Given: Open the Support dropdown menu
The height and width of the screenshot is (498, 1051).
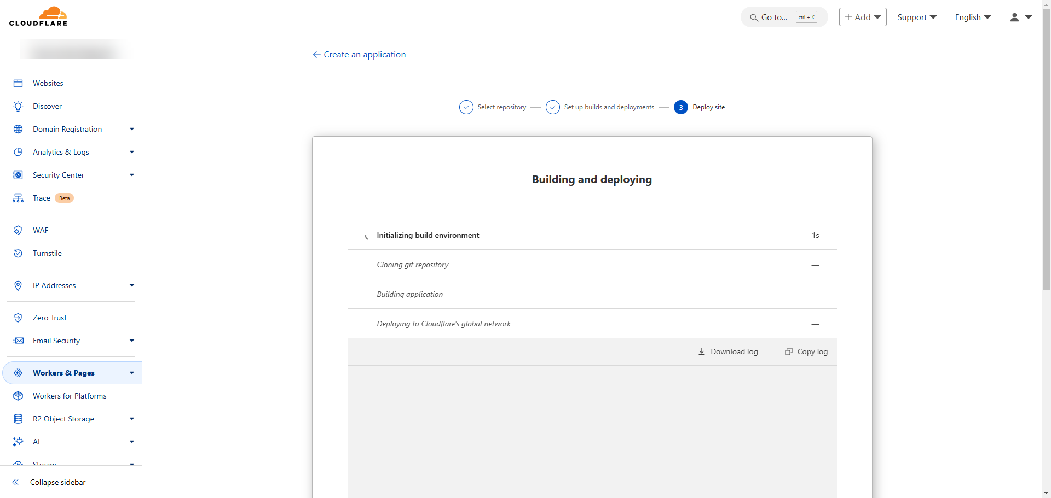Looking at the screenshot, I should [917, 17].
